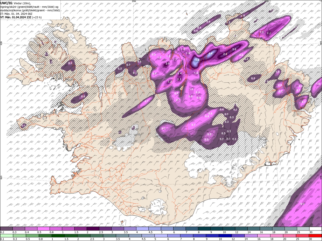Select the snow-scale swatch labeled 0.4
Viewport: 322px width, 241px height.
pyautogui.click(x=31, y=229)
